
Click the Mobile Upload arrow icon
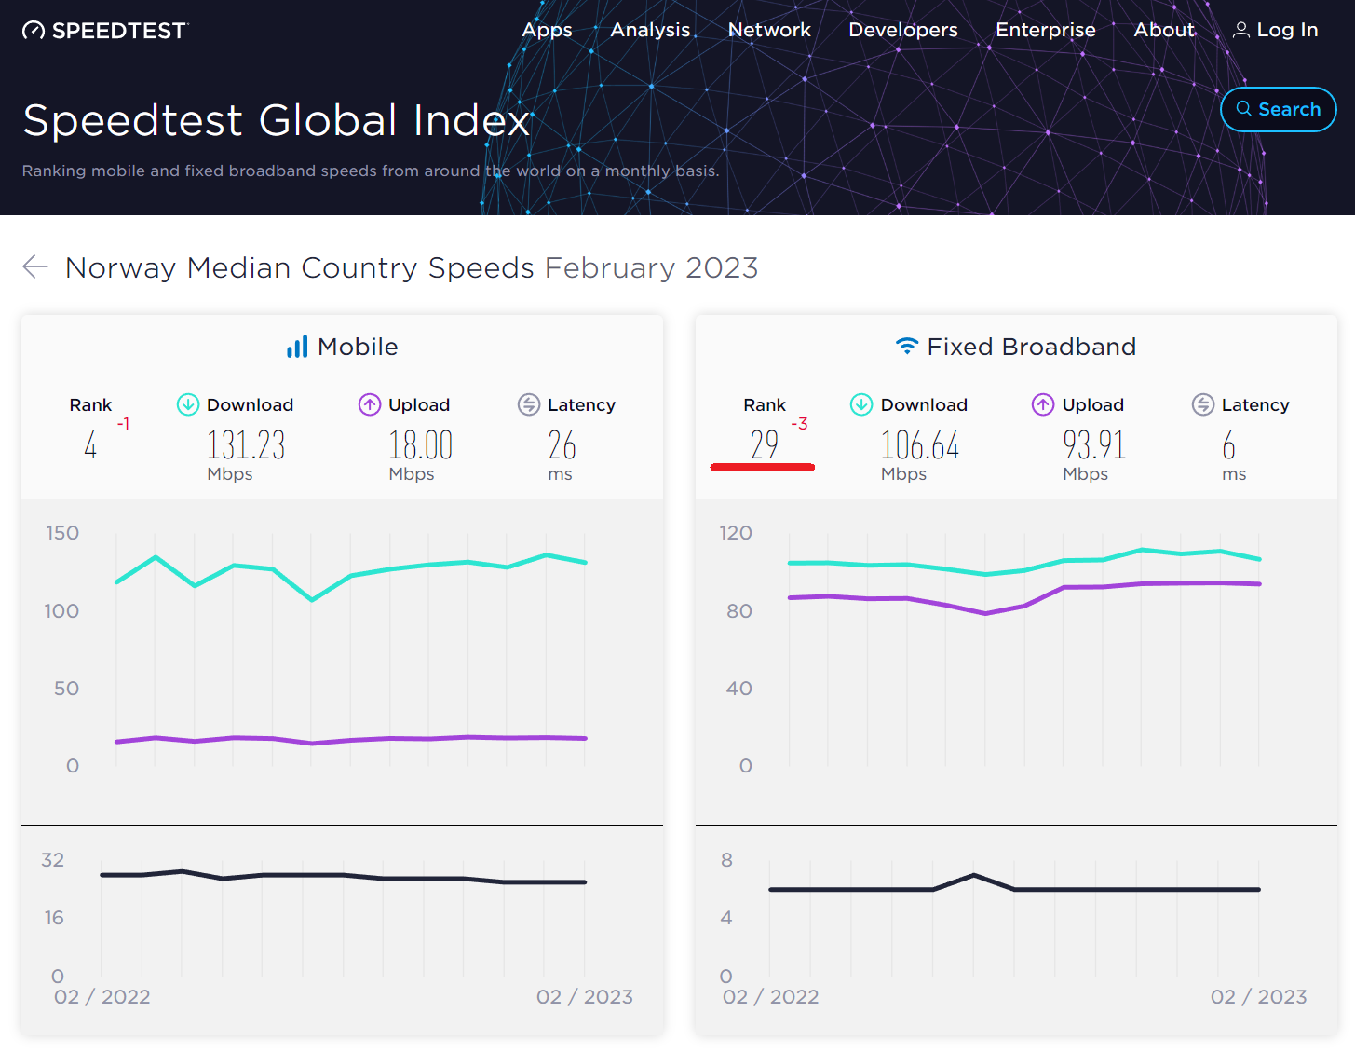(370, 404)
